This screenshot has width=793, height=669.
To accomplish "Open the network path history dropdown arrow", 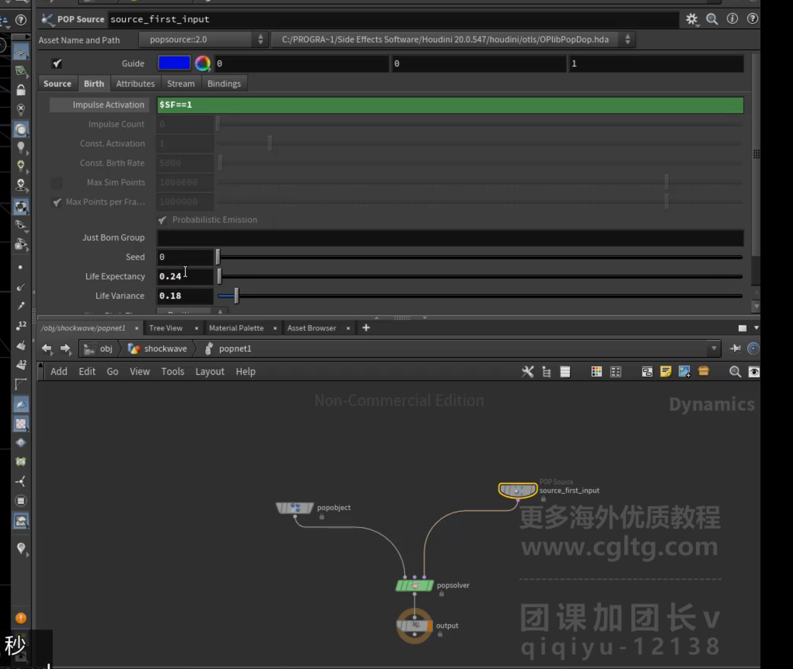I will pyautogui.click(x=714, y=348).
